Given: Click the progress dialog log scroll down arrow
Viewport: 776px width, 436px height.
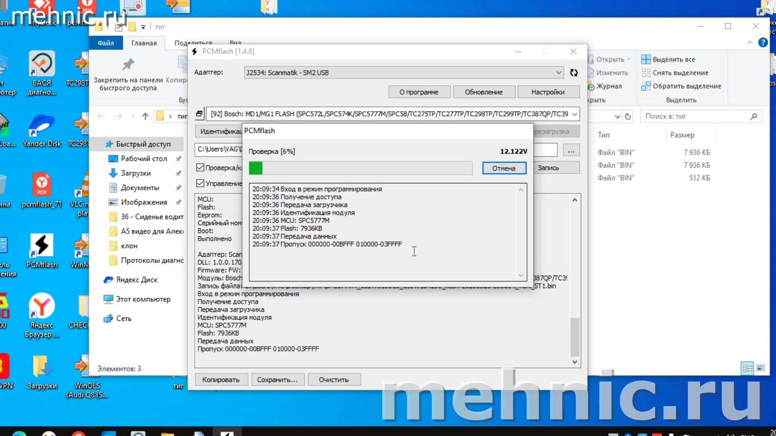Looking at the screenshot, I should [x=521, y=275].
